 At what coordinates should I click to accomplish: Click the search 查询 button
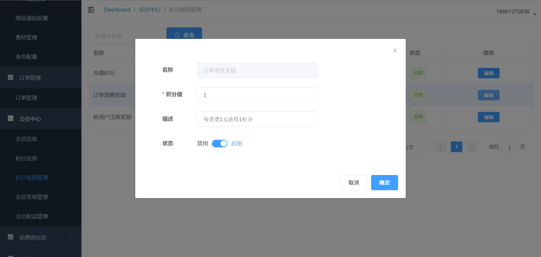pos(184,35)
